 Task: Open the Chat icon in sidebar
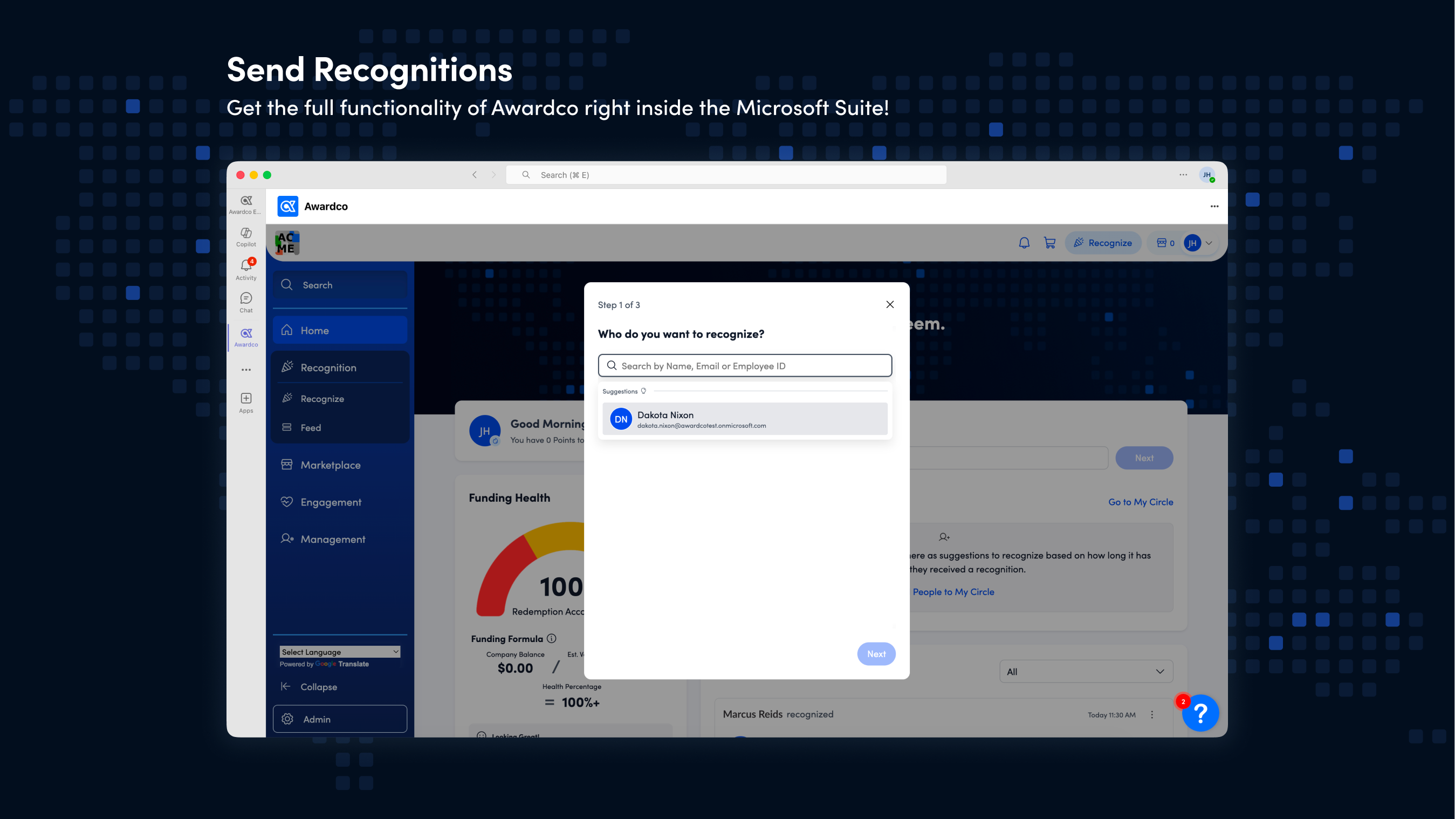246,302
